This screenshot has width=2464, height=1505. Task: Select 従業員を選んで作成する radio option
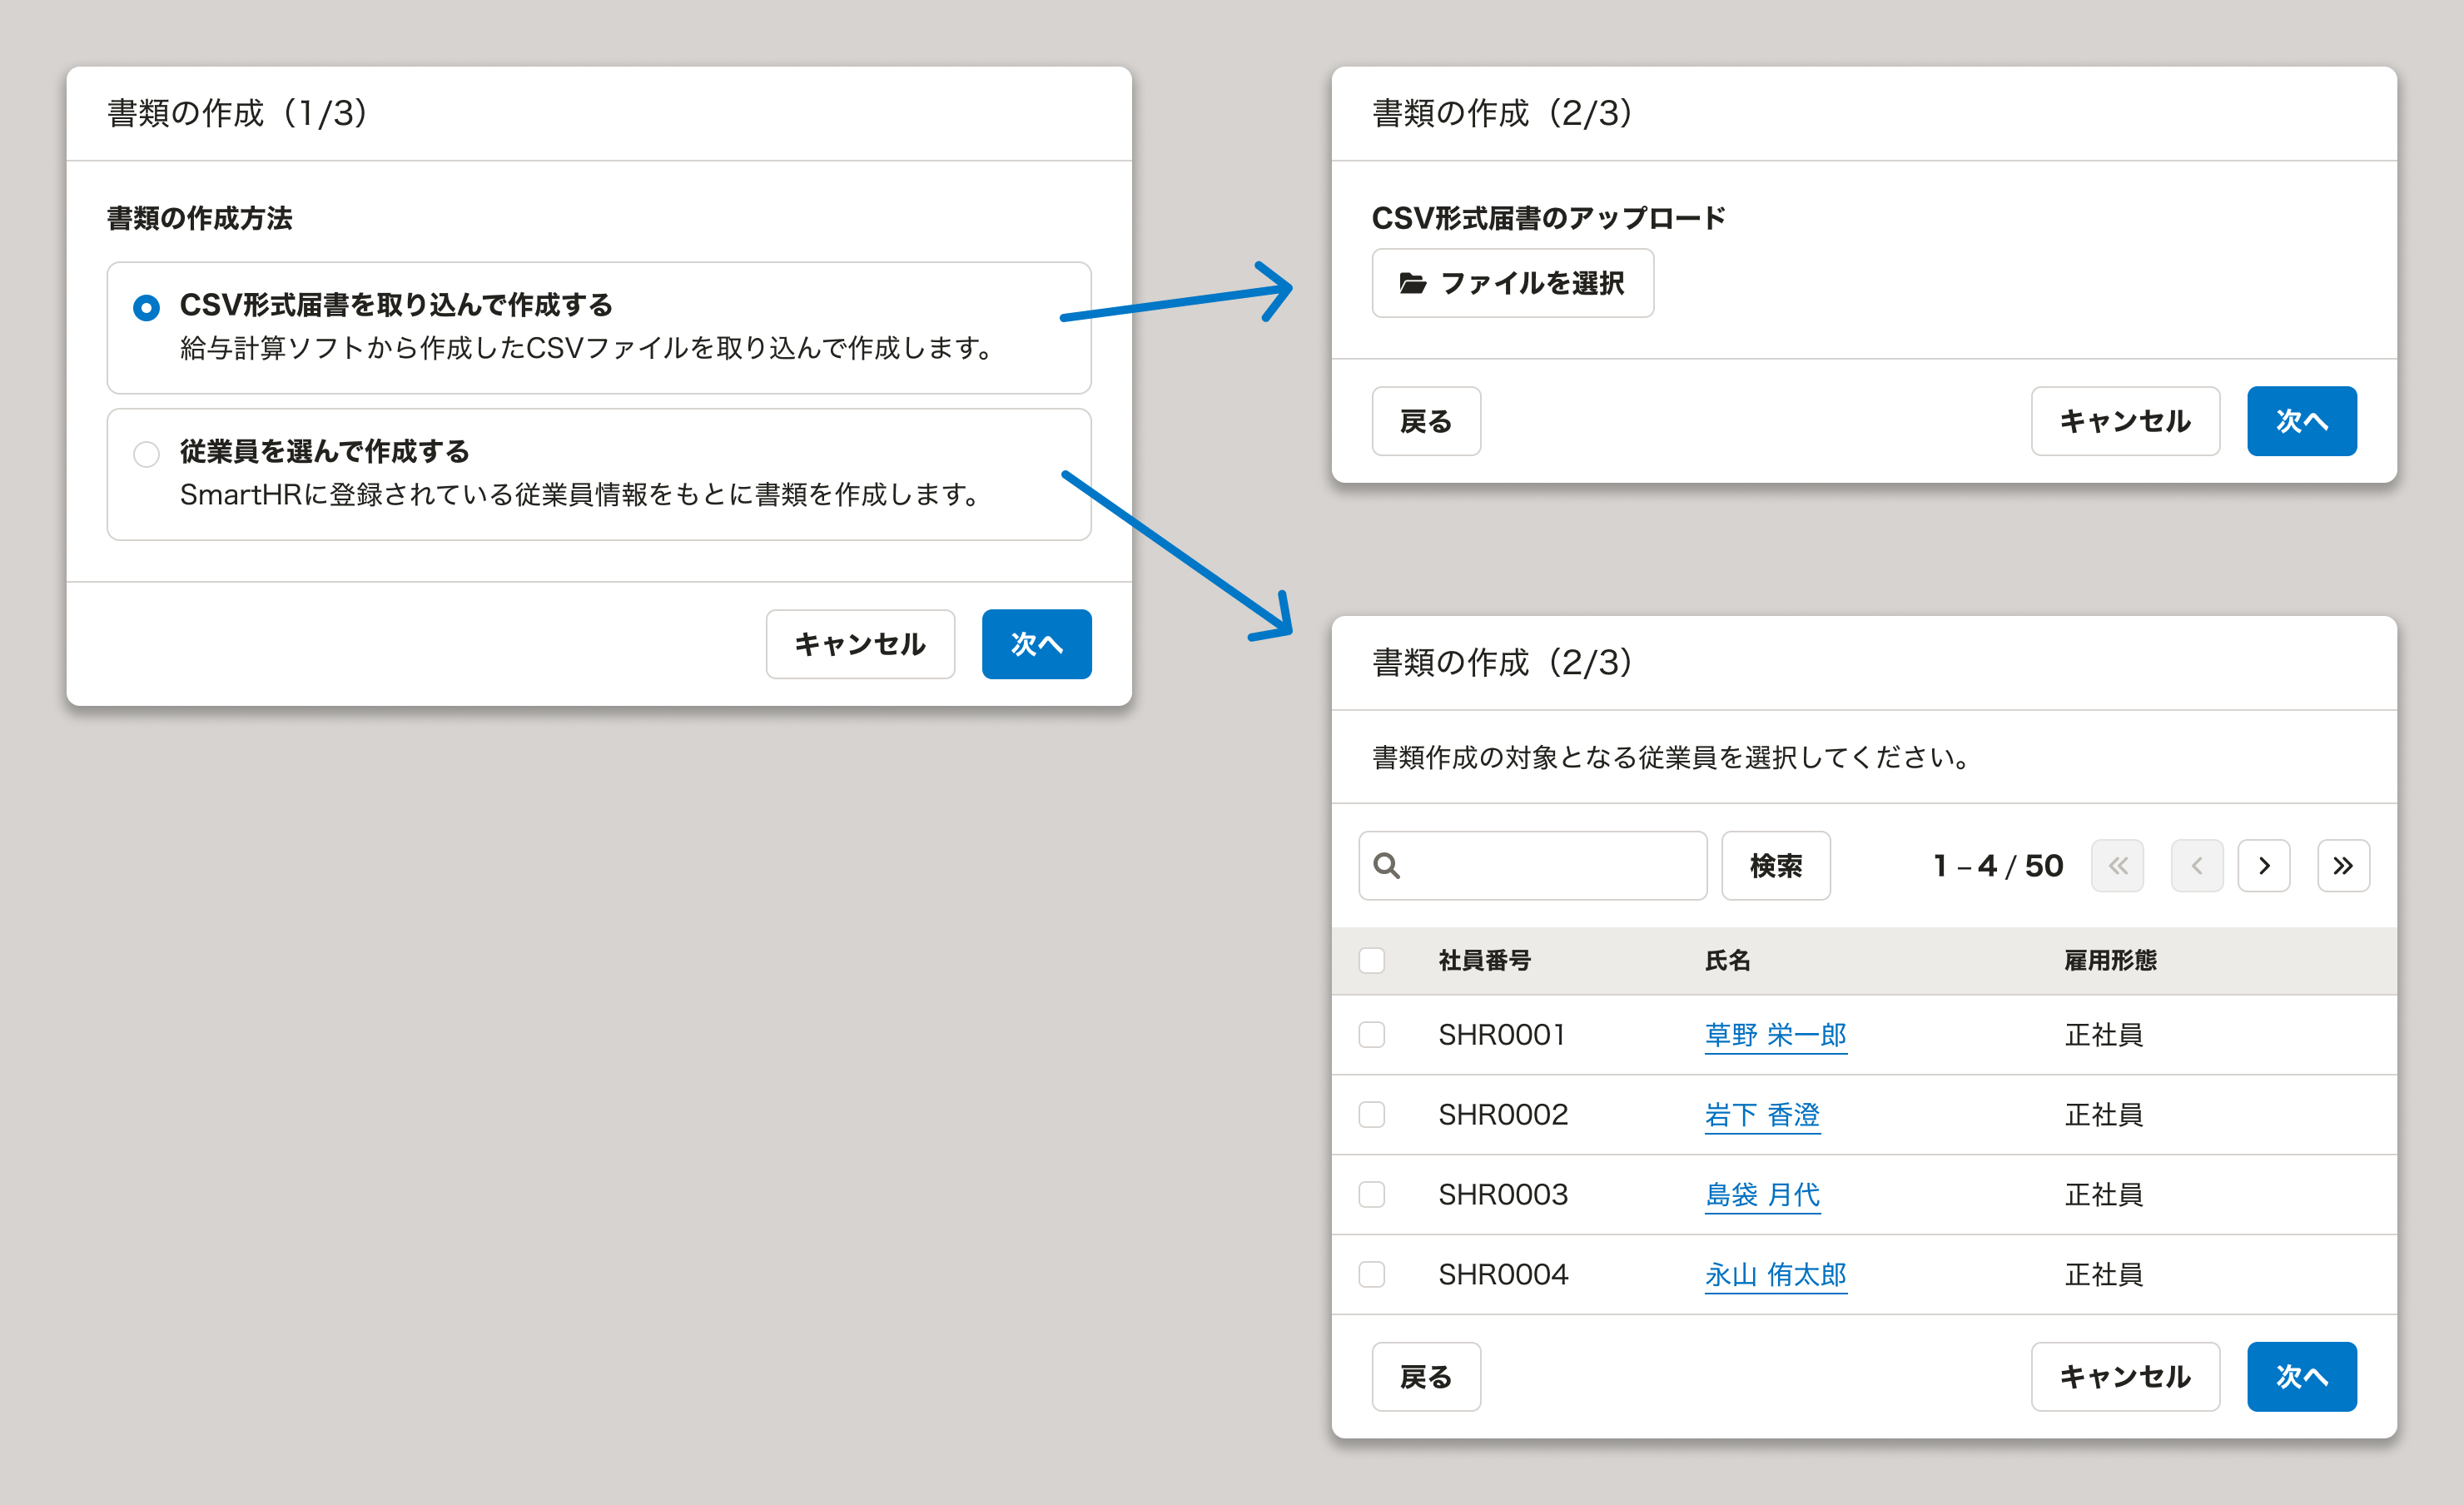point(146,454)
